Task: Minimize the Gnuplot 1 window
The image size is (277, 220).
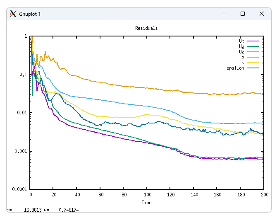Action: [x=224, y=14]
